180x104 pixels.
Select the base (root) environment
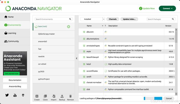point(54,27)
